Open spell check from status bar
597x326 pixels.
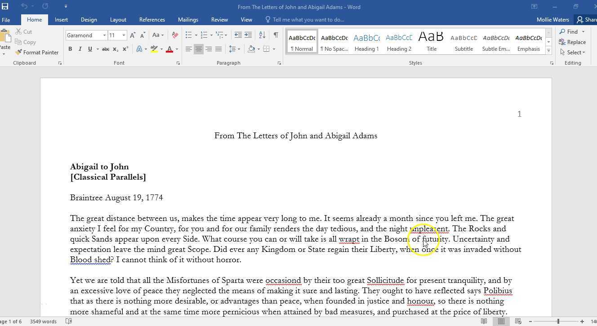click(x=68, y=321)
